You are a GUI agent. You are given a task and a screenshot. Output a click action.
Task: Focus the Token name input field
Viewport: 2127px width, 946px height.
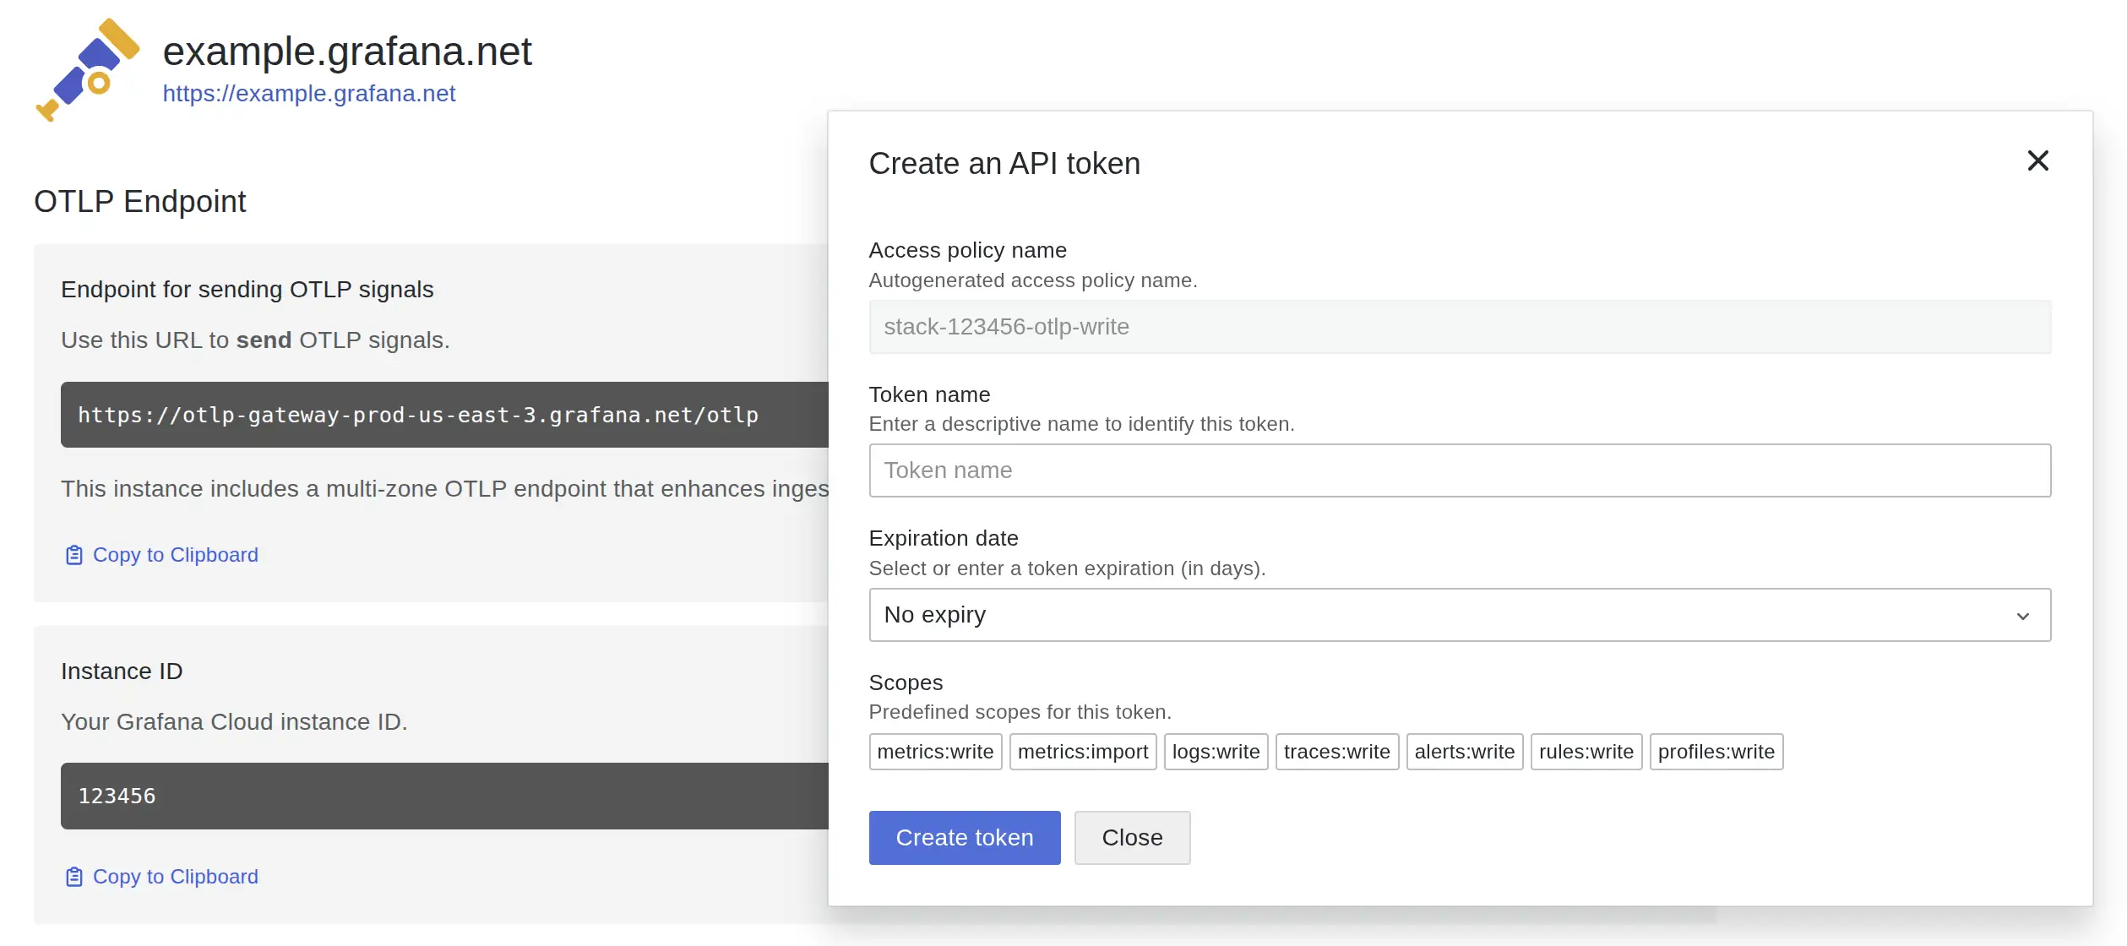pyautogui.click(x=1458, y=470)
